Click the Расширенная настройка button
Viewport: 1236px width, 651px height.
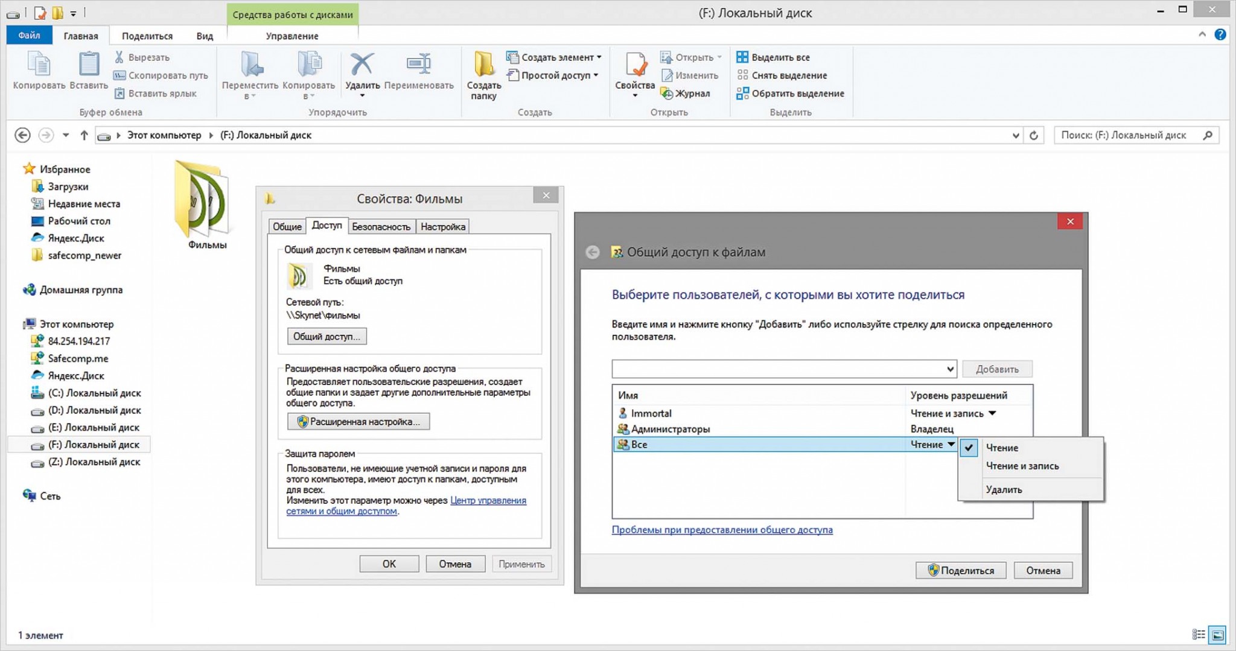358,421
